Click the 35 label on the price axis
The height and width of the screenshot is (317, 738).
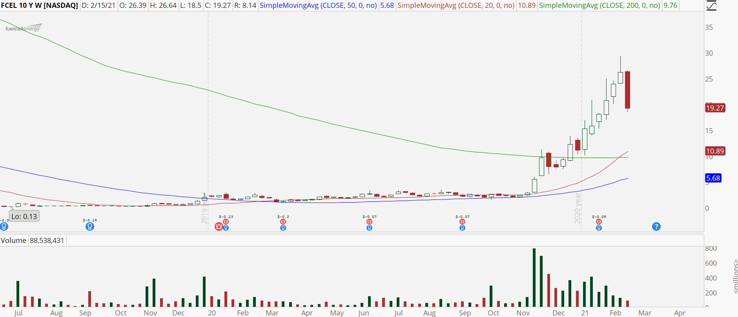coord(709,27)
